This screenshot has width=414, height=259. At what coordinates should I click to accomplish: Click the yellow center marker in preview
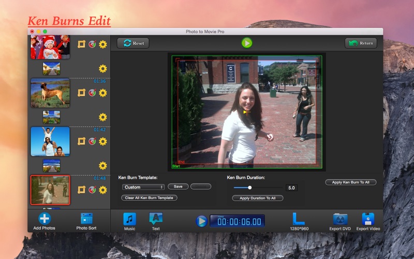pos(246,112)
